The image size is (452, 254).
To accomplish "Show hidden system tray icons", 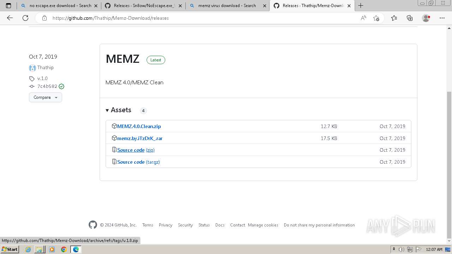I will coord(394,249).
